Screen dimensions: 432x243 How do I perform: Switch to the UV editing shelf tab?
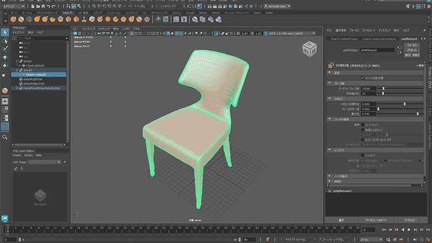[x=83, y=13]
